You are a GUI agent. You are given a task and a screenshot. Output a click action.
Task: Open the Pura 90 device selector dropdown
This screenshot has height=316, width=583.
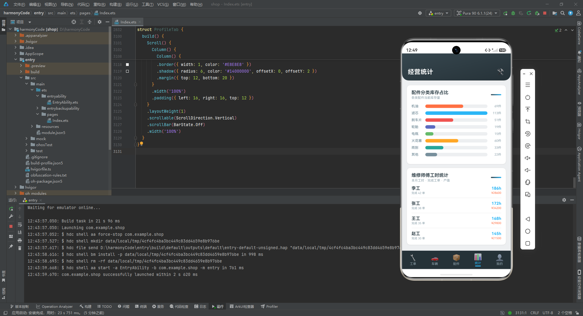point(477,13)
